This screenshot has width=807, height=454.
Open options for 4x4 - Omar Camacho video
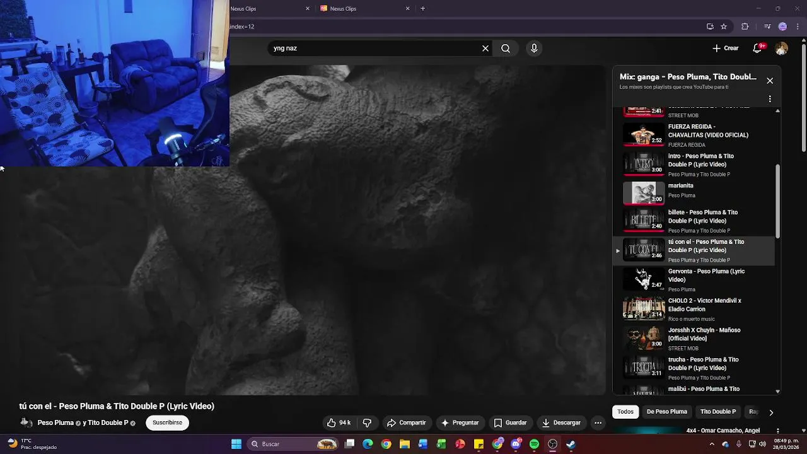click(x=777, y=431)
